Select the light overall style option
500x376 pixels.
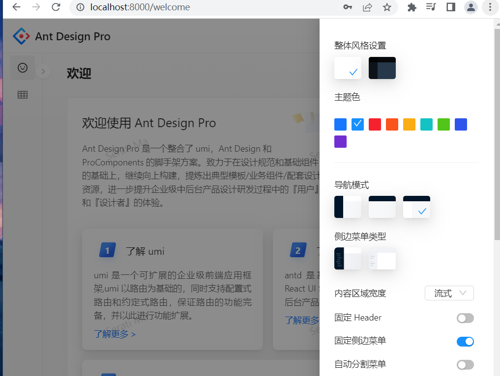coord(348,68)
